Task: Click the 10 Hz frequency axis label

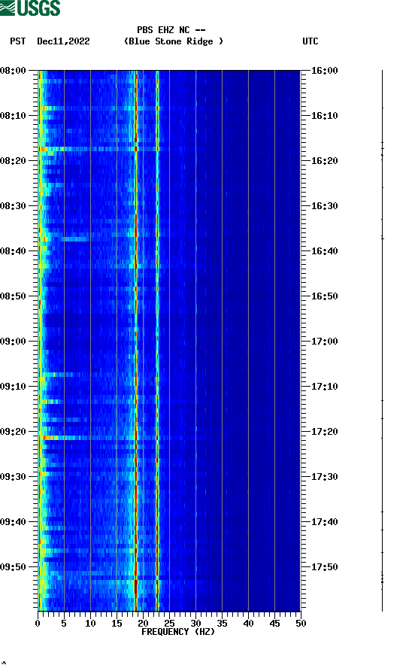Action: point(90,624)
